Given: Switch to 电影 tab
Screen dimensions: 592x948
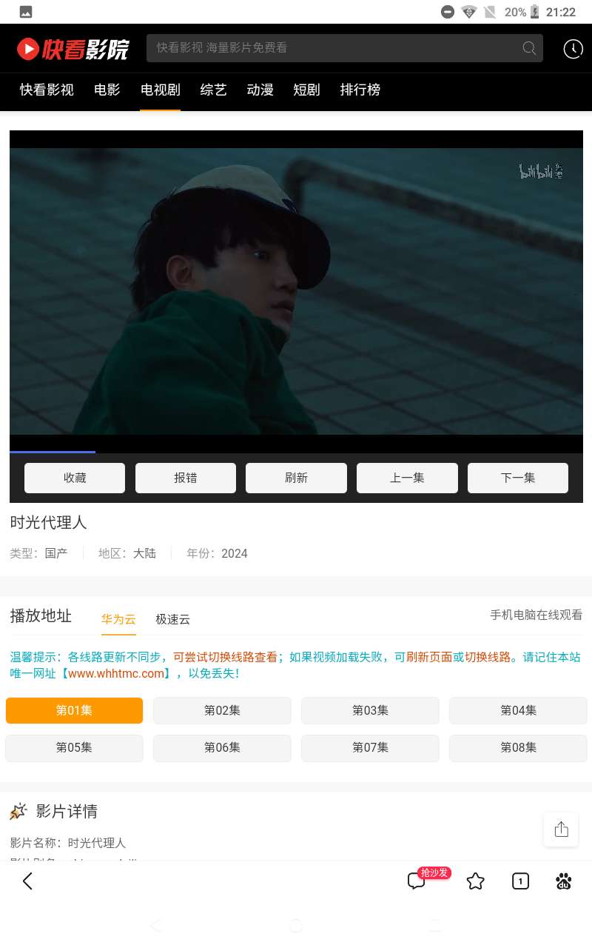Looking at the screenshot, I should click(107, 90).
